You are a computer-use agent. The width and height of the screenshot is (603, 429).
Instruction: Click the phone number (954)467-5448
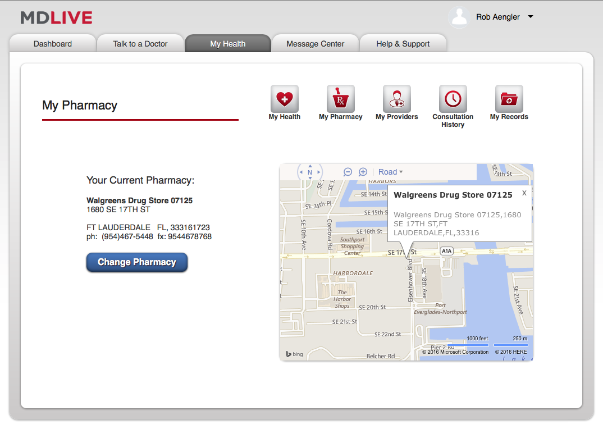coord(127,236)
